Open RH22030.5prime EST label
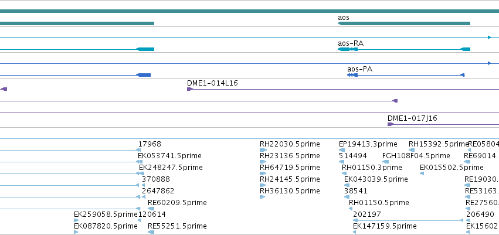The height and width of the screenshot is (235, 499). [290, 144]
